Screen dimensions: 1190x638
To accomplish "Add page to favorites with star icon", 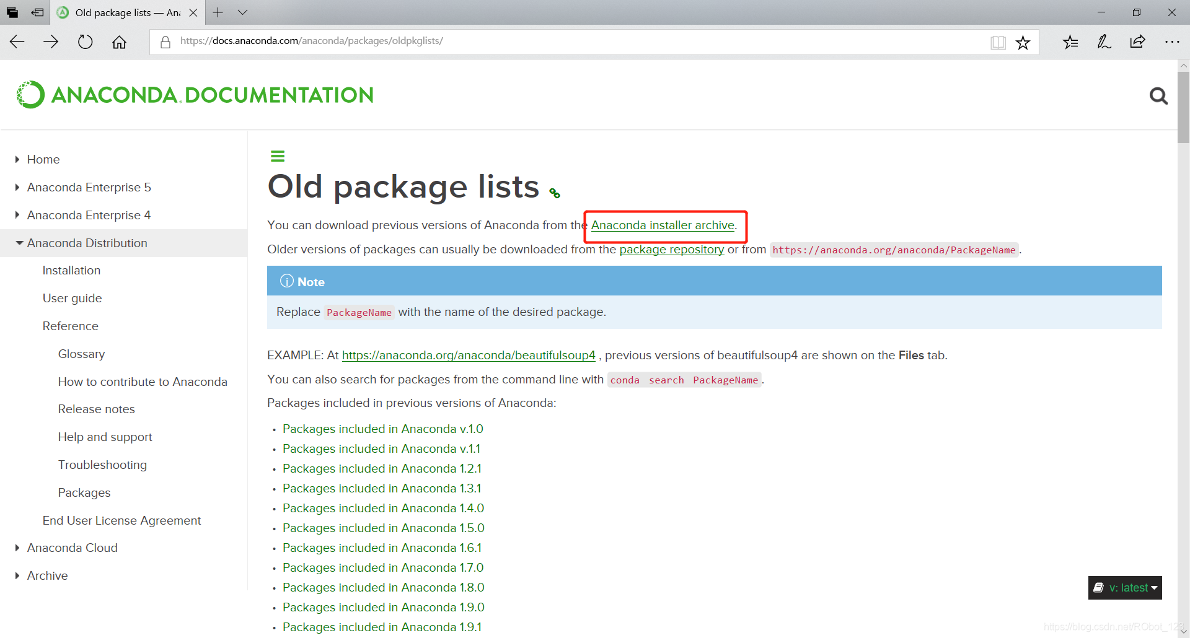I will (1023, 42).
